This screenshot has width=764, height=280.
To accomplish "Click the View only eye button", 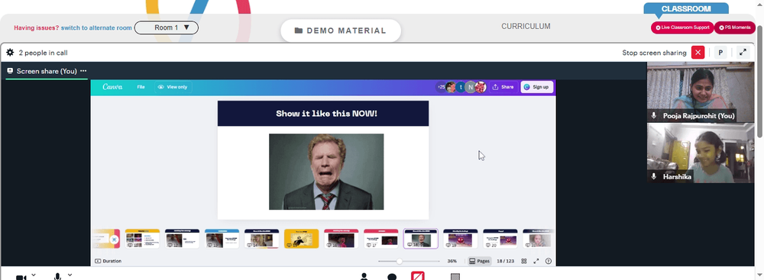I will (x=173, y=87).
